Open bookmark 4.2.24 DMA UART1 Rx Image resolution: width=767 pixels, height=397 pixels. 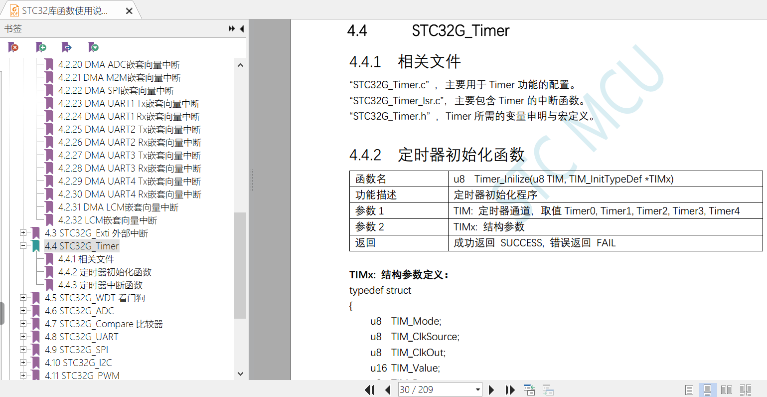[x=129, y=116]
